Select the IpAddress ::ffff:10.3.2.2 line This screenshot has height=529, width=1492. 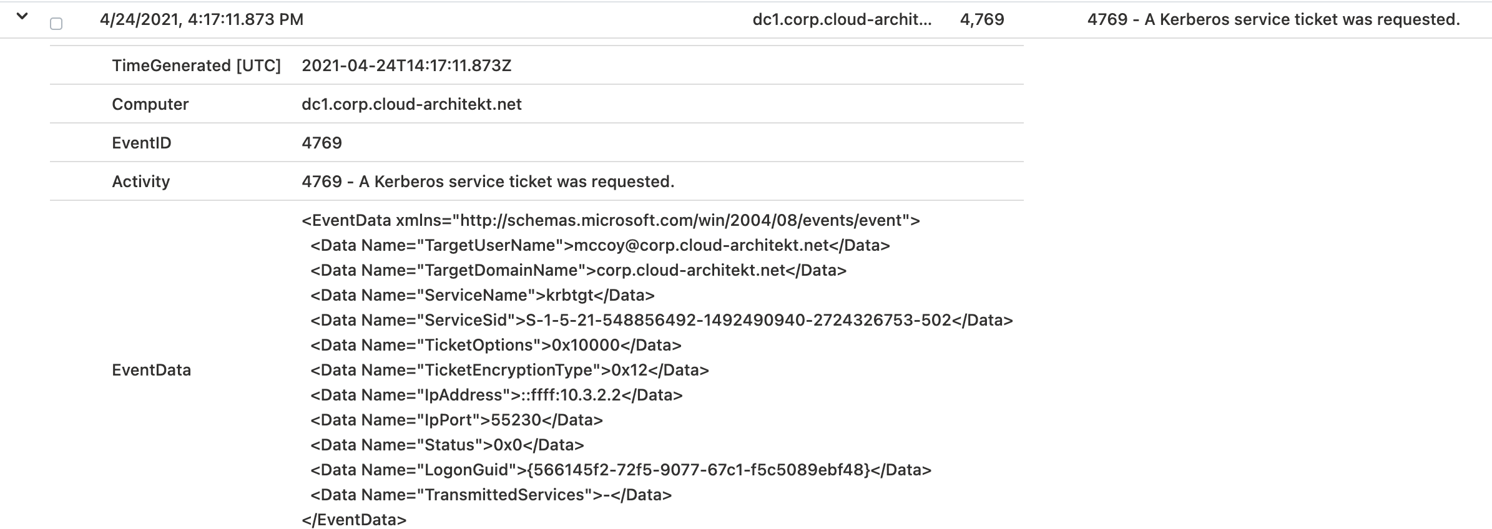pos(496,395)
